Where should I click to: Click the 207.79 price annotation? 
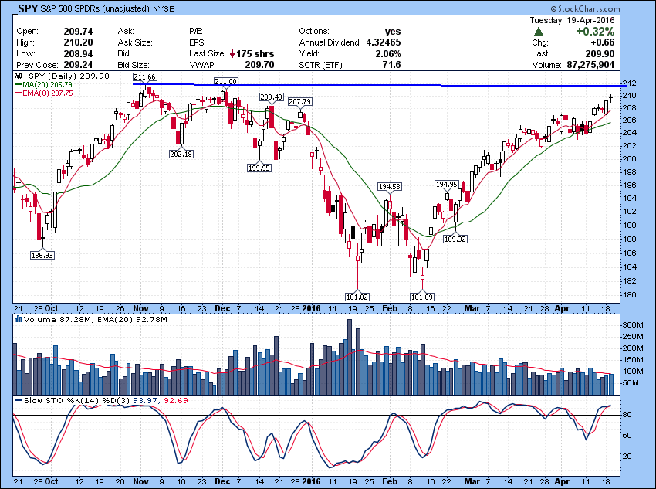pos(300,101)
